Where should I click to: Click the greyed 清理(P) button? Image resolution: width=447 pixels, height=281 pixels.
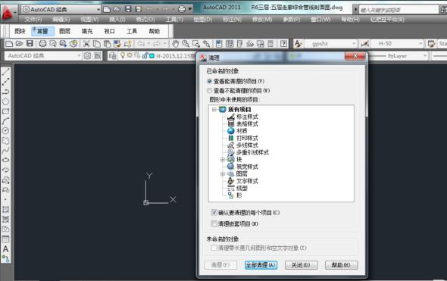pos(220,265)
